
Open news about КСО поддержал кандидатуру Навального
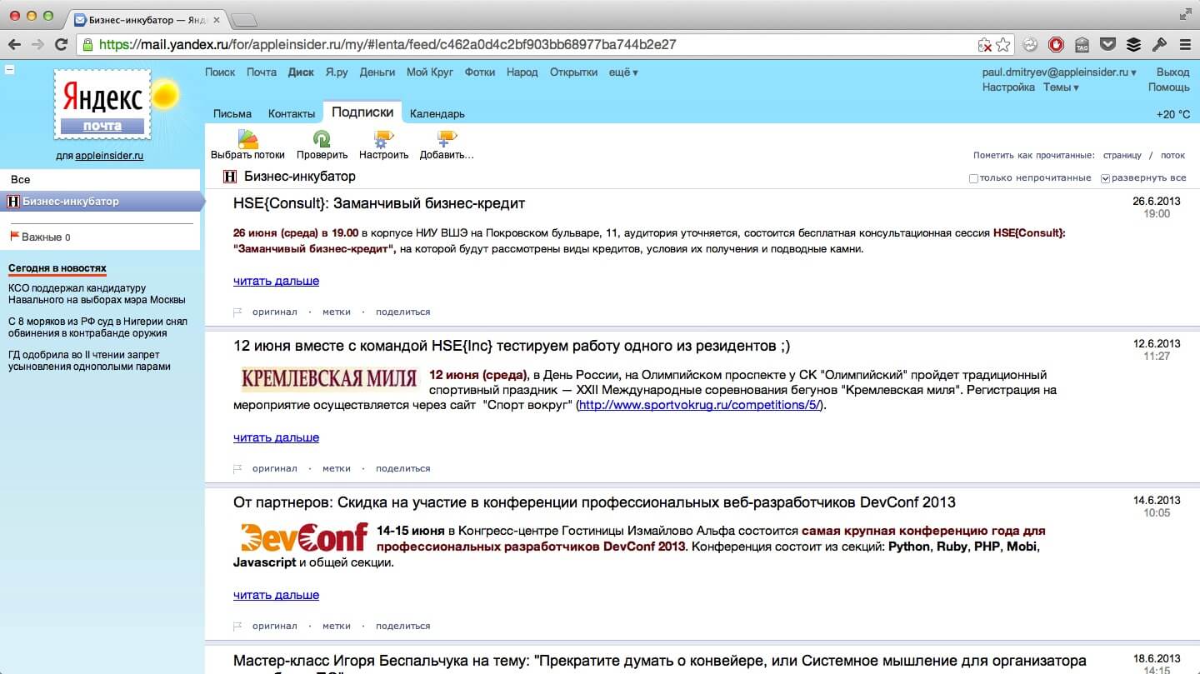click(97, 293)
